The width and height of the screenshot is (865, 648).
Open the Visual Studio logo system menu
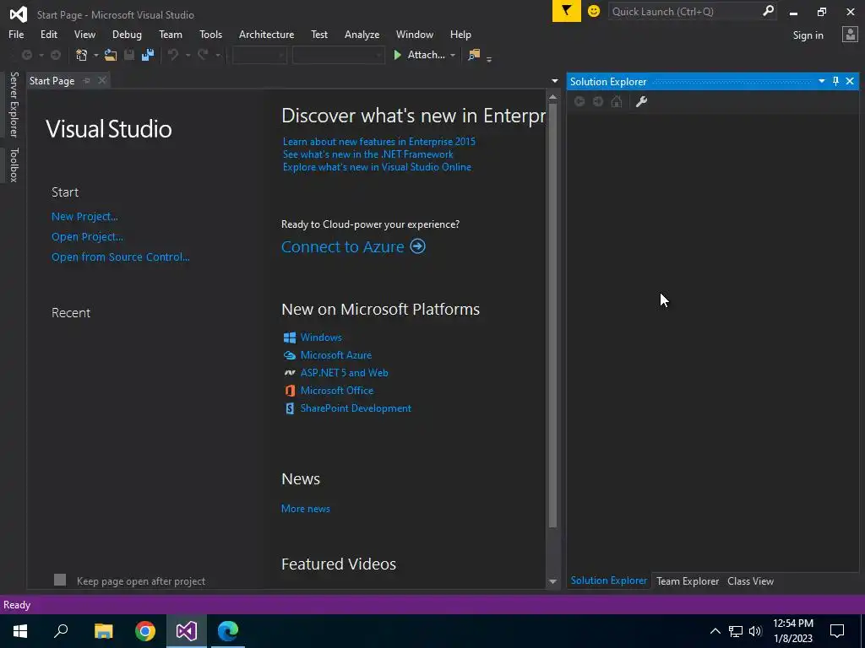tap(19, 14)
